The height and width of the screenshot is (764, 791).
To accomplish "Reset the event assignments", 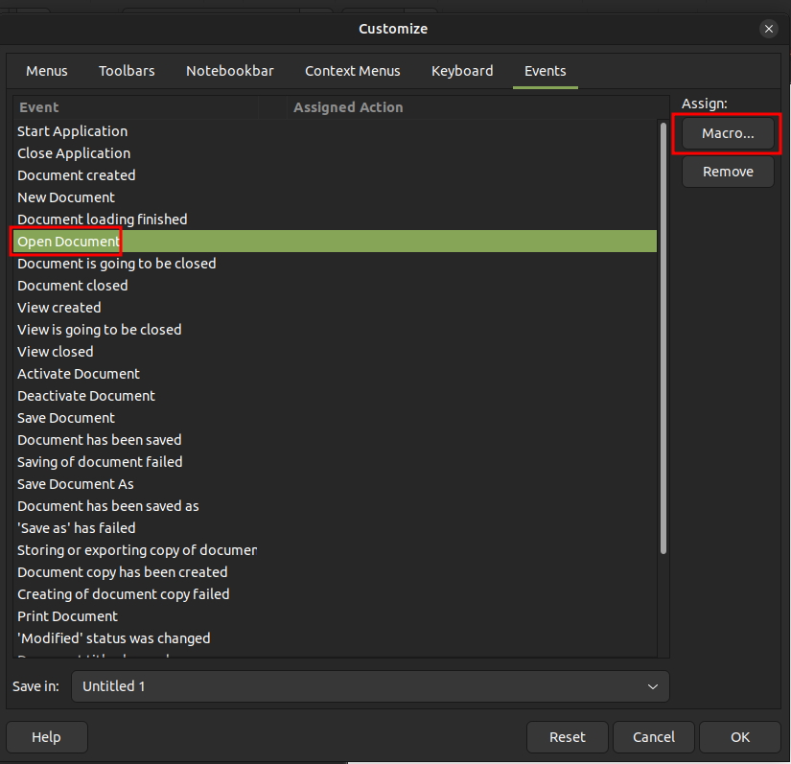I will click(x=567, y=737).
